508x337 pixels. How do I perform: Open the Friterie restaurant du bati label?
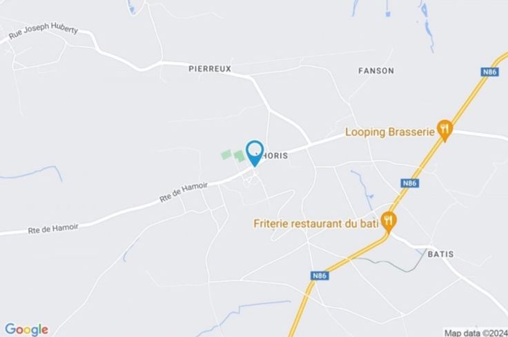[316, 224]
